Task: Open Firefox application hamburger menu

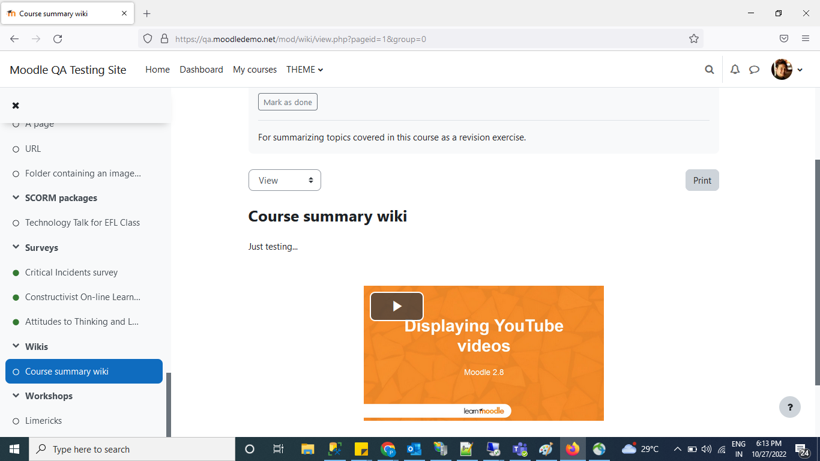Action: (x=806, y=38)
